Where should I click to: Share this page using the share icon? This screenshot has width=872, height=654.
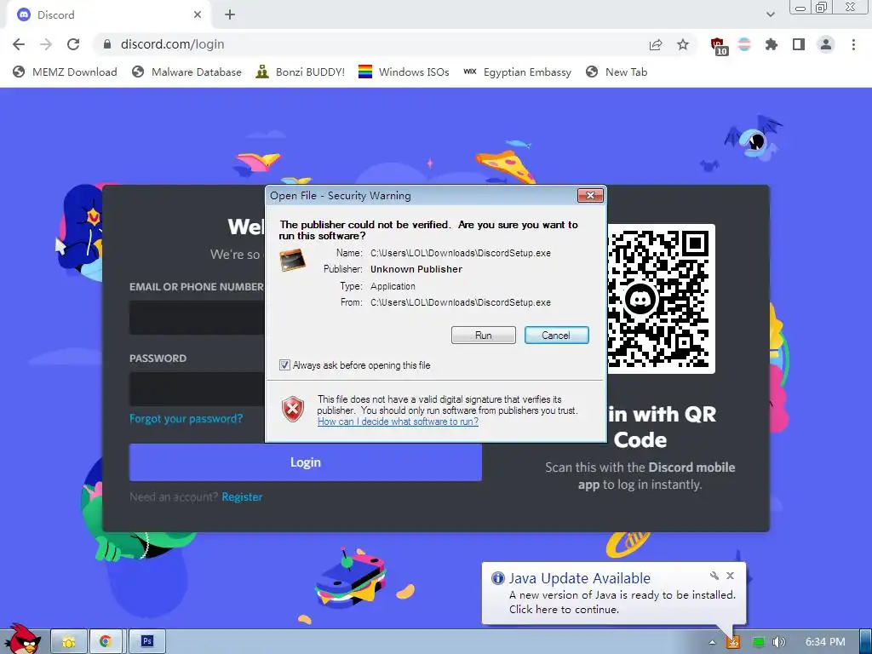[x=656, y=44]
